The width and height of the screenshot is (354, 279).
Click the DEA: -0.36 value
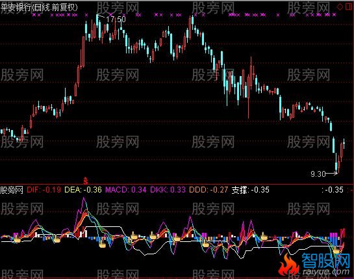(x=83, y=190)
